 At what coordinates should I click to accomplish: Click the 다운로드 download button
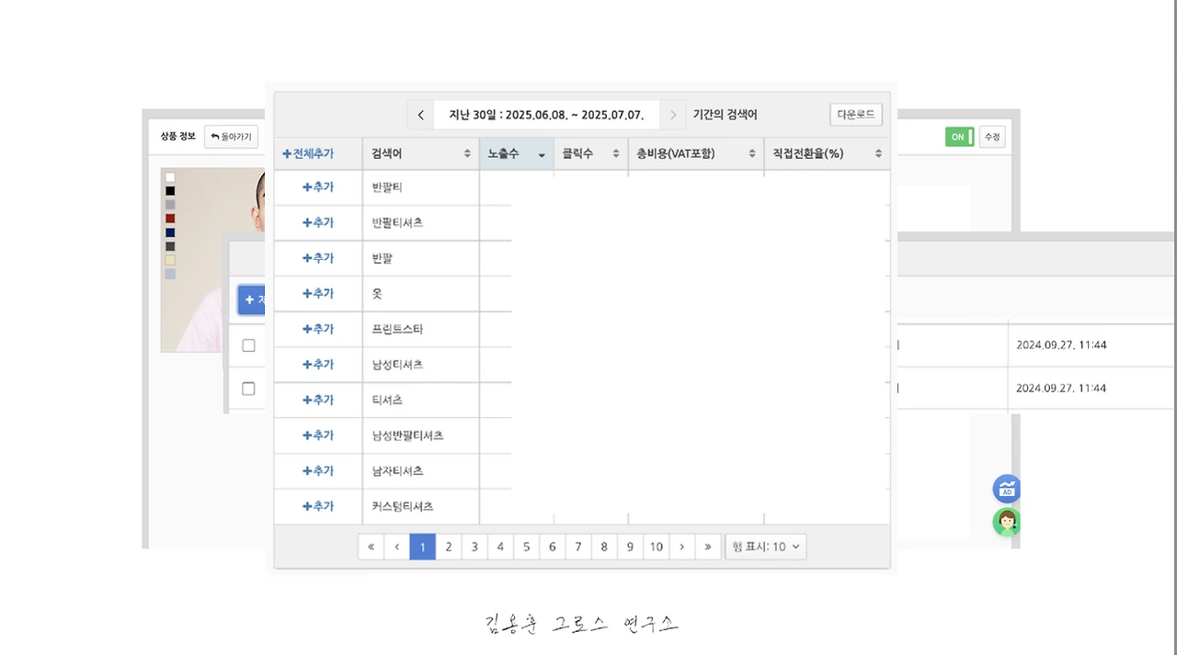(854, 114)
